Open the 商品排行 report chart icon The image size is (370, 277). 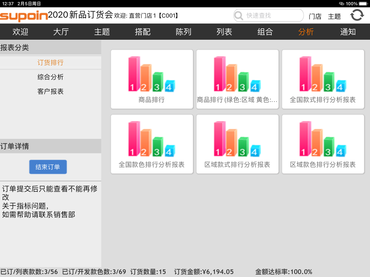pyautogui.click(x=152, y=74)
